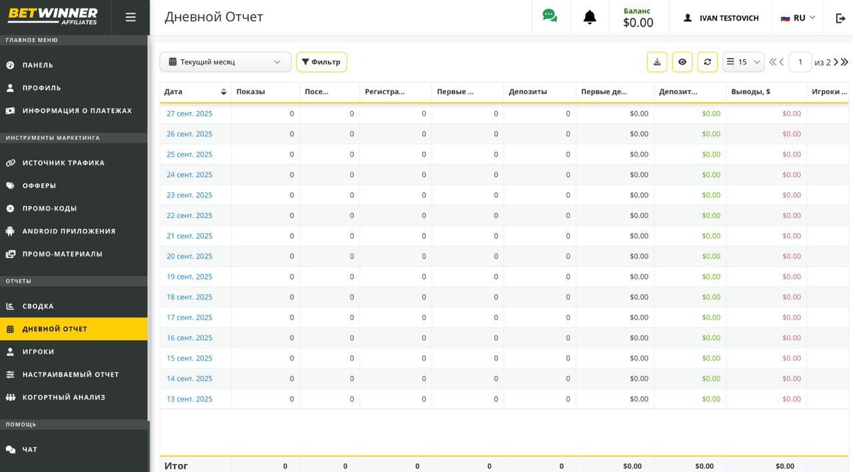Screen dimensions: 853x472
Task: Go to next page arrow
Action: click(836, 62)
